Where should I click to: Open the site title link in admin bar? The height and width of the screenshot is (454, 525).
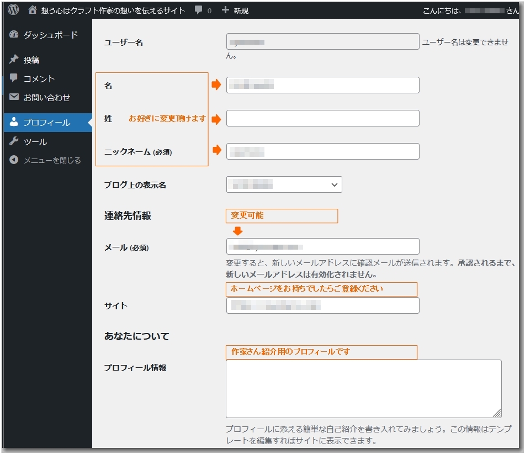click(x=113, y=10)
